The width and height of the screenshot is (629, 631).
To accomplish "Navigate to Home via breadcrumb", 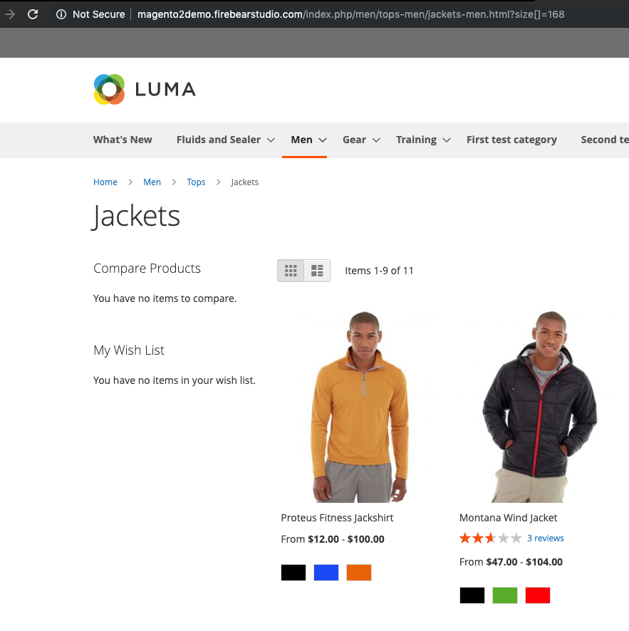I will point(105,182).
